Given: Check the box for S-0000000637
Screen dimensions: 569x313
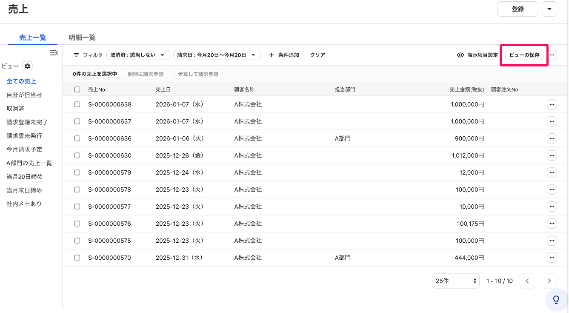Looking at the screenshot, I should [x=77, y=121].
